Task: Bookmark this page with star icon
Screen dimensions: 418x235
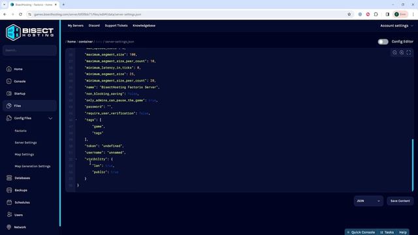Action: tap(349, 14)
